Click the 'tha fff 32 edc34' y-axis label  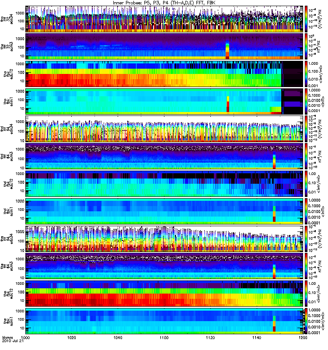(7, 19)
